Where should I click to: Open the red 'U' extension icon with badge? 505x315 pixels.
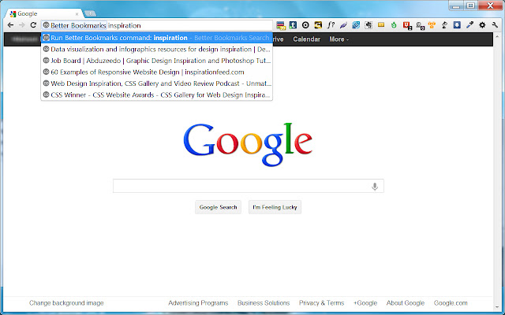click(407, 25)
